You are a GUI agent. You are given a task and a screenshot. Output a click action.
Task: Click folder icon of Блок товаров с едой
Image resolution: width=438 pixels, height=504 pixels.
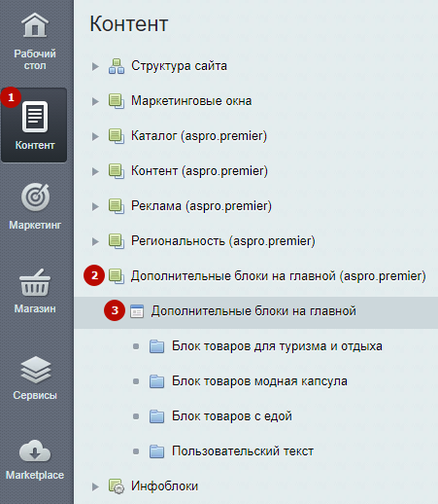click(x=157, y=416)
